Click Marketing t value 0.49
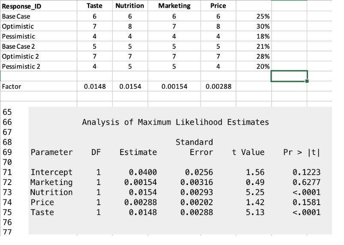 pyautogui.click(x=255, y=182)
